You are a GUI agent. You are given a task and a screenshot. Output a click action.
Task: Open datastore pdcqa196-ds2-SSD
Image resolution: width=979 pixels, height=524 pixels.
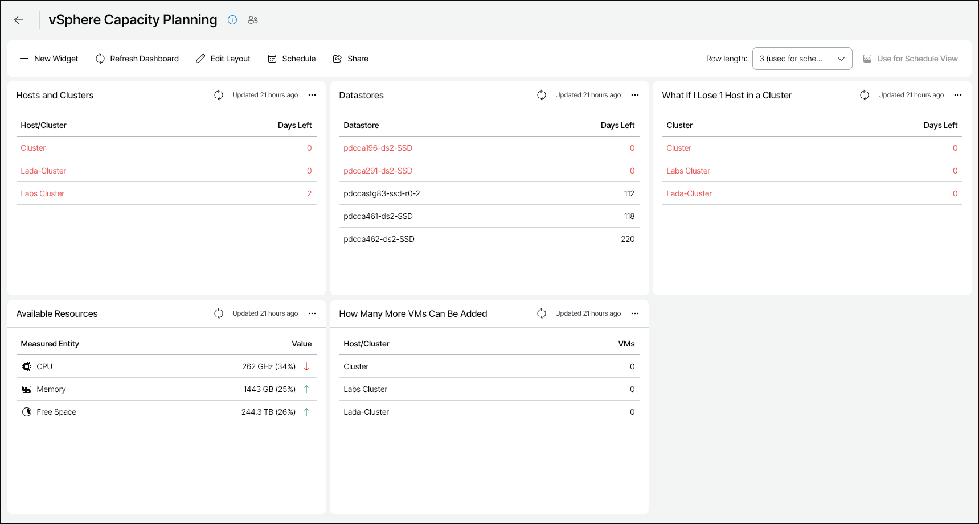click(378, 148)
